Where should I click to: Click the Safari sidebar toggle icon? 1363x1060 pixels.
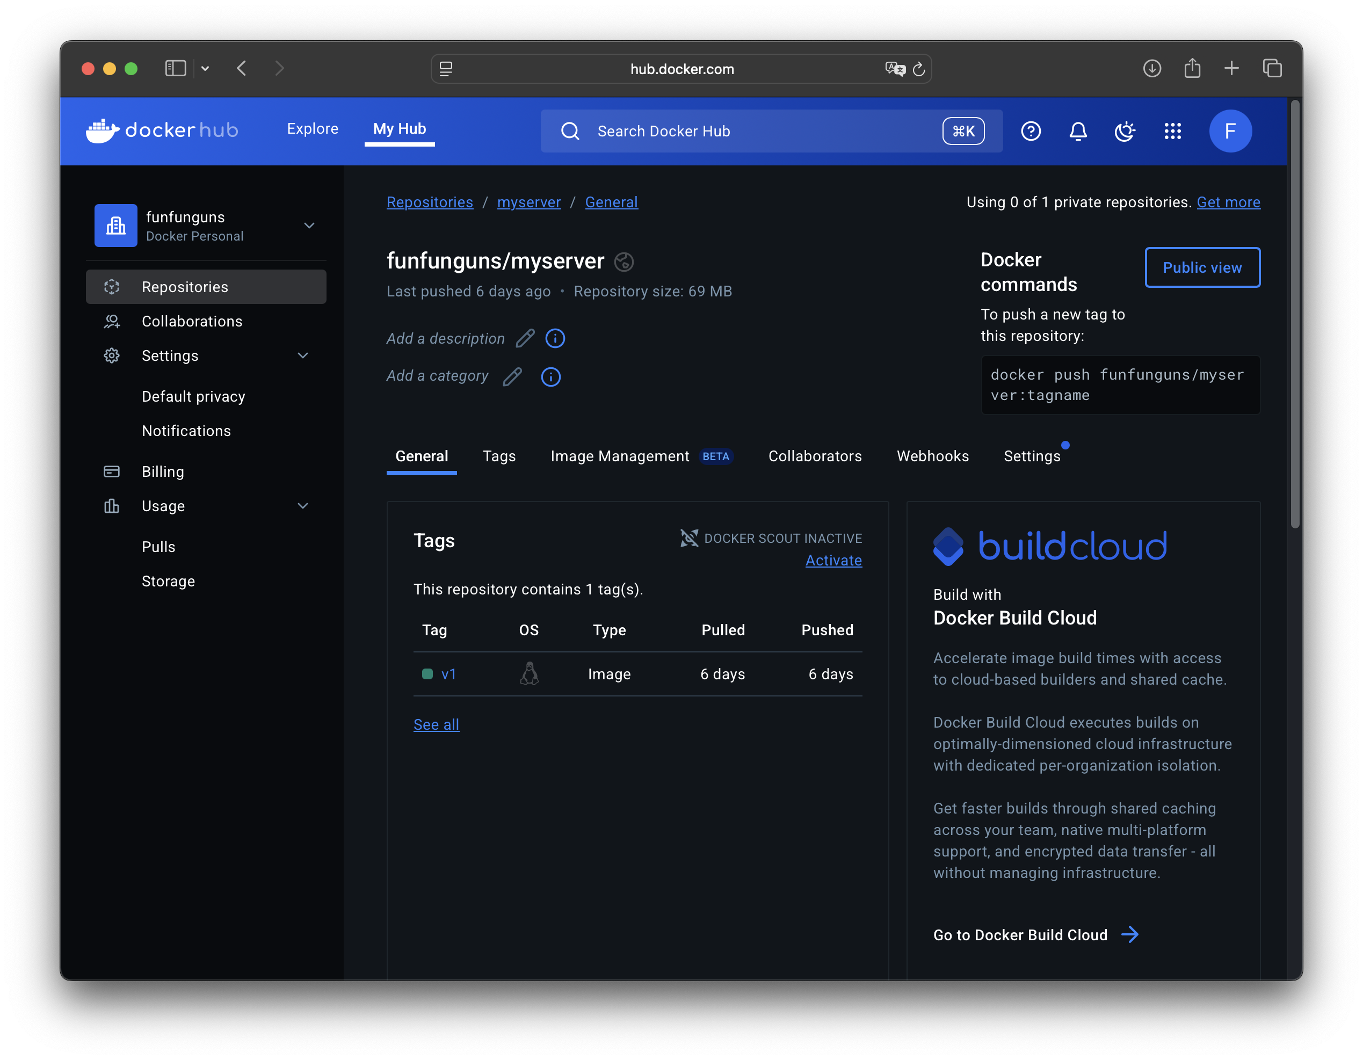pos(176,68)
